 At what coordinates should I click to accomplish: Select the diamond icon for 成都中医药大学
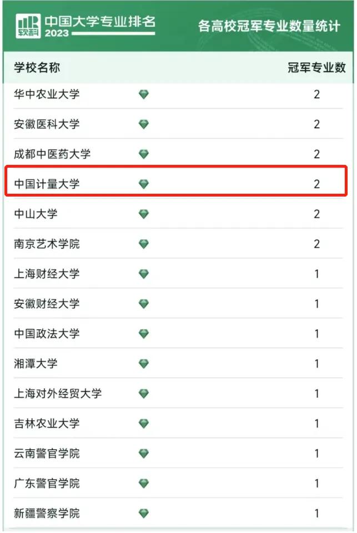click(144, 154)
